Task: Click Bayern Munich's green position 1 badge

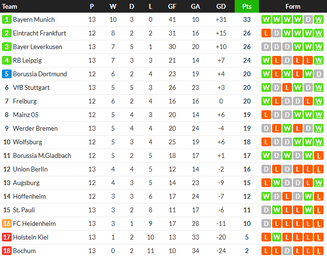Action: pos(6,20)
